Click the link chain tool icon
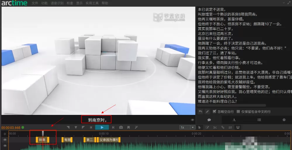 (x=222, y=127)
